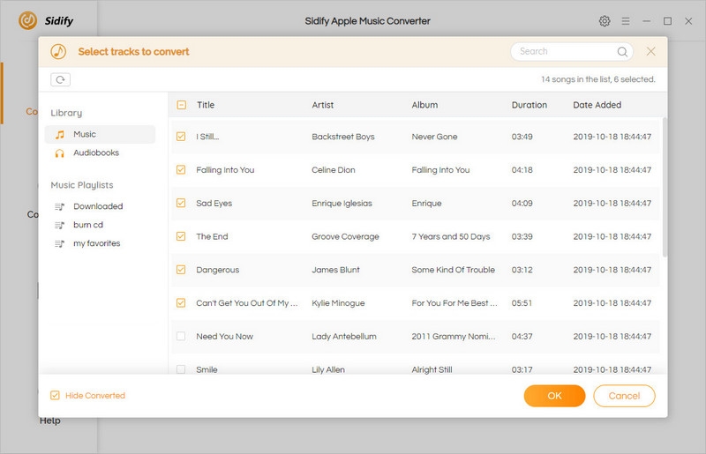Check the 'Need You Now' track checkbox
The height and width of the screenshot is (454, 706).
tap(181, 337)
